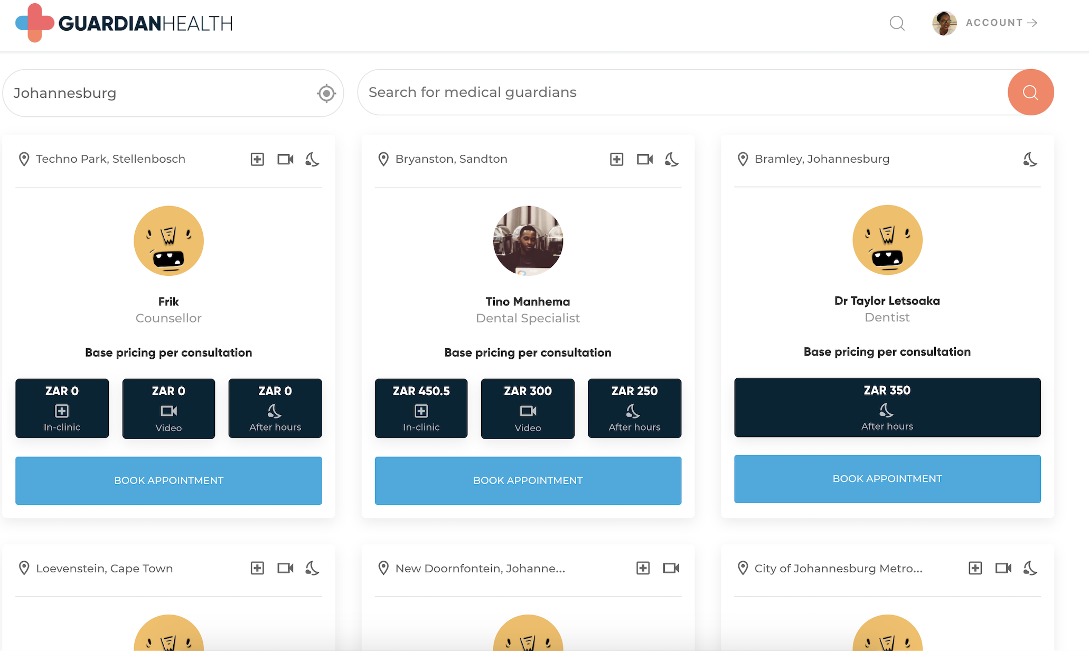Select Tino Manhema's ZAR 450.5 In-clinic option

coord(421,408)
